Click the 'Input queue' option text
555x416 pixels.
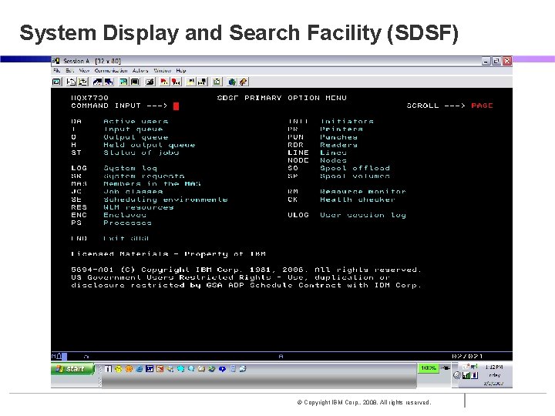click(x=133, y=129)
